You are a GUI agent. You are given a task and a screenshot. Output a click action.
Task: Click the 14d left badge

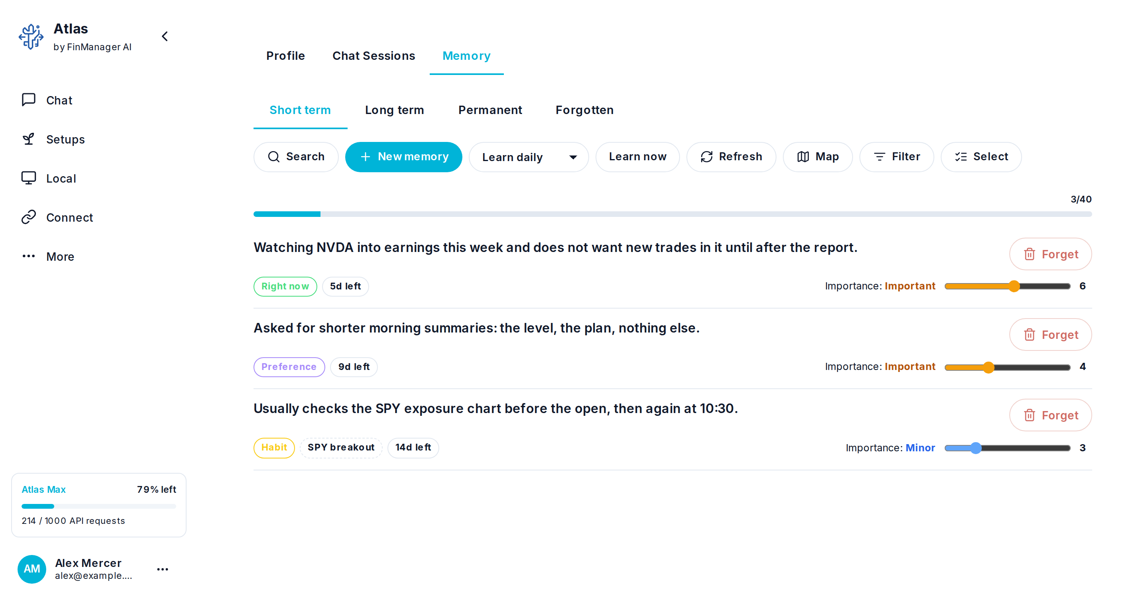coord(413,448)
